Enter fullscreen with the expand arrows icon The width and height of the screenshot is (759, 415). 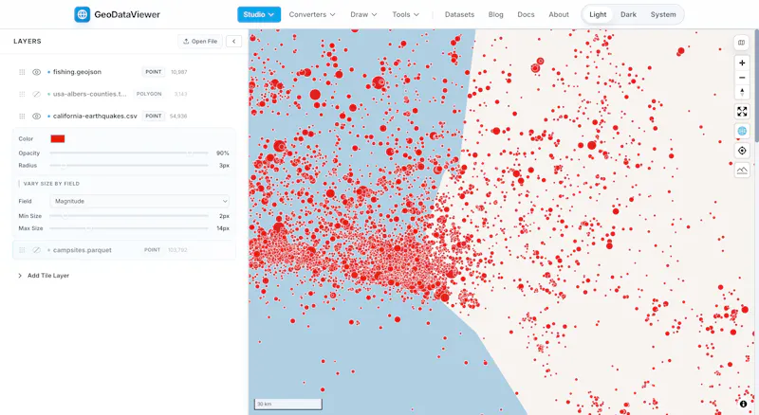click(x=742, y=112)
